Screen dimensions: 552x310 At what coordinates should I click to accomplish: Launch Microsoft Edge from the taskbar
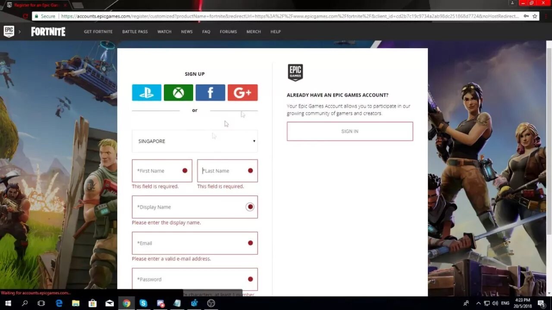pyautogui.click(x=59, y=303)
